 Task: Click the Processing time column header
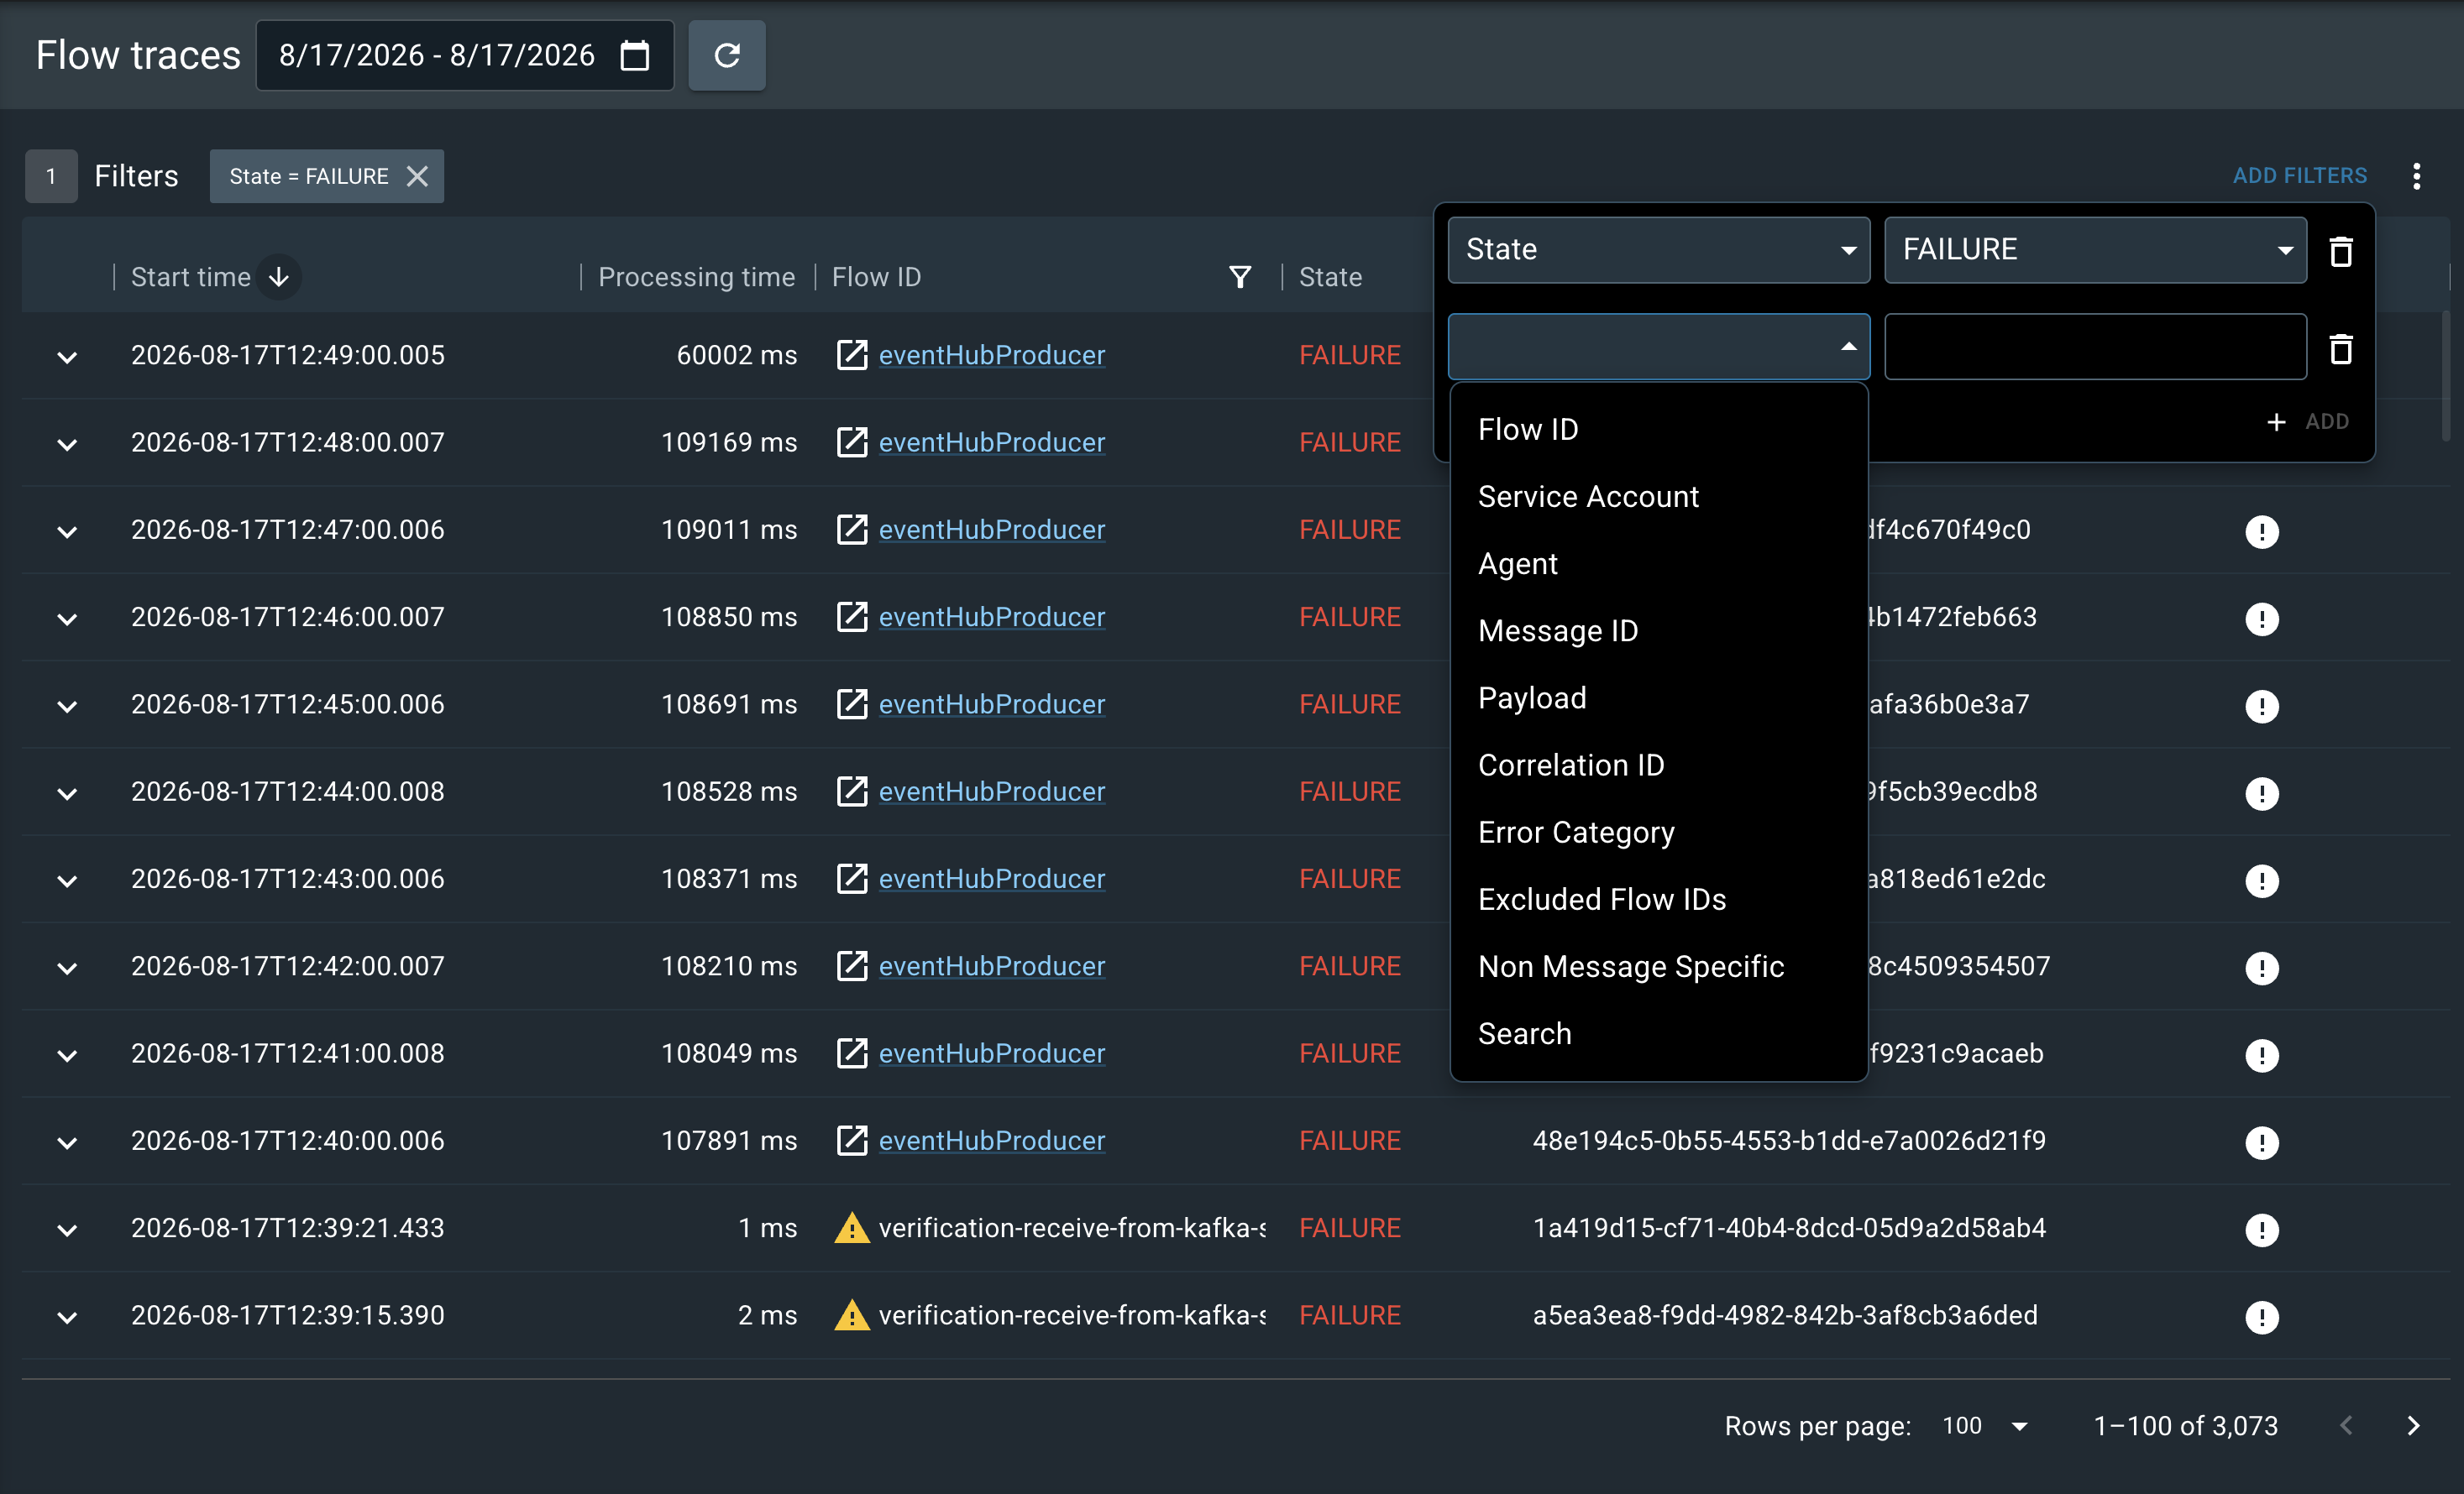coord(697,277)
